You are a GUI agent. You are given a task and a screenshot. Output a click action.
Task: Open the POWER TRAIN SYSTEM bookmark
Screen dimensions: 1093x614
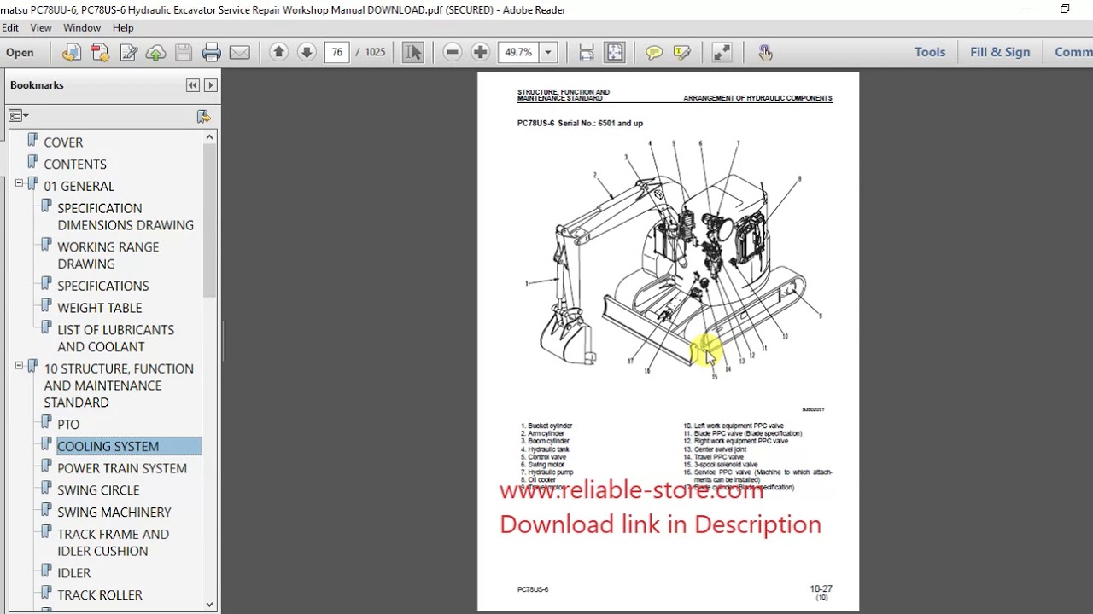[x=122, y=468]
